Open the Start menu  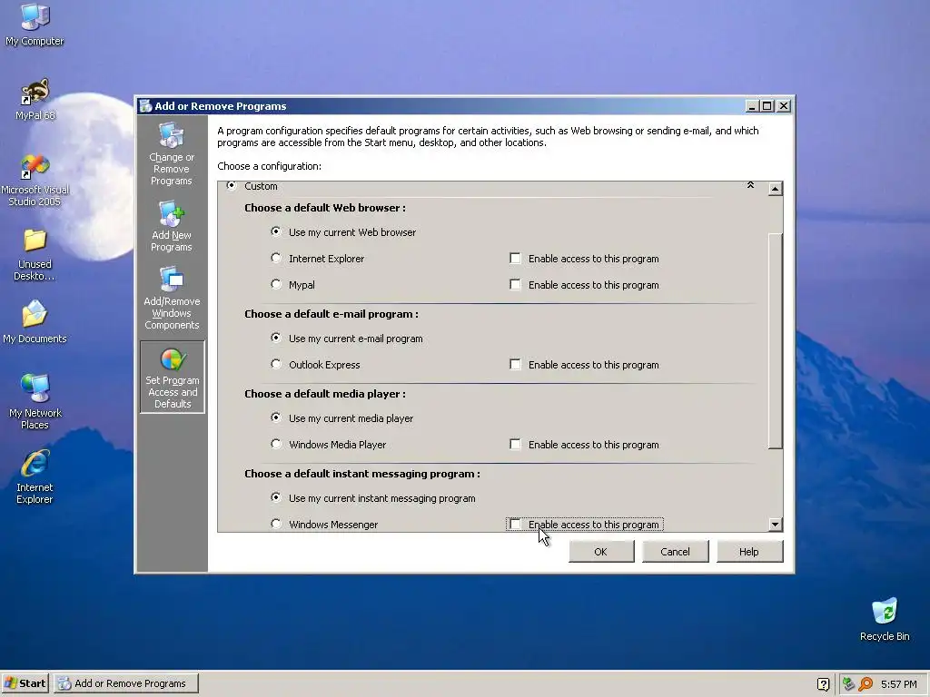point(25,684)
